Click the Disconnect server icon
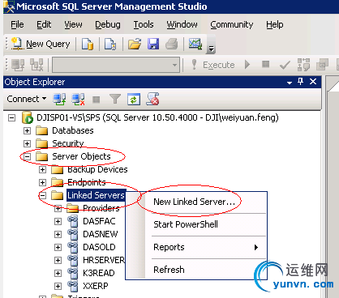This screenshot has height=298, width=339. pyautogui.click(x=78, y=99)
